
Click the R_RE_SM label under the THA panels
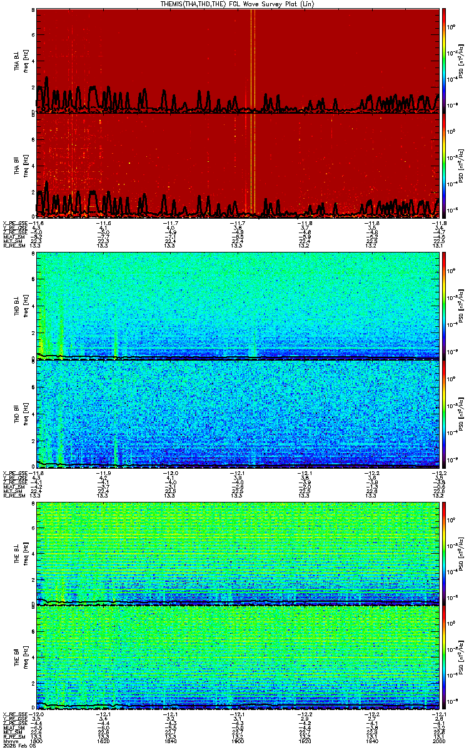click(x=15, y=246)
